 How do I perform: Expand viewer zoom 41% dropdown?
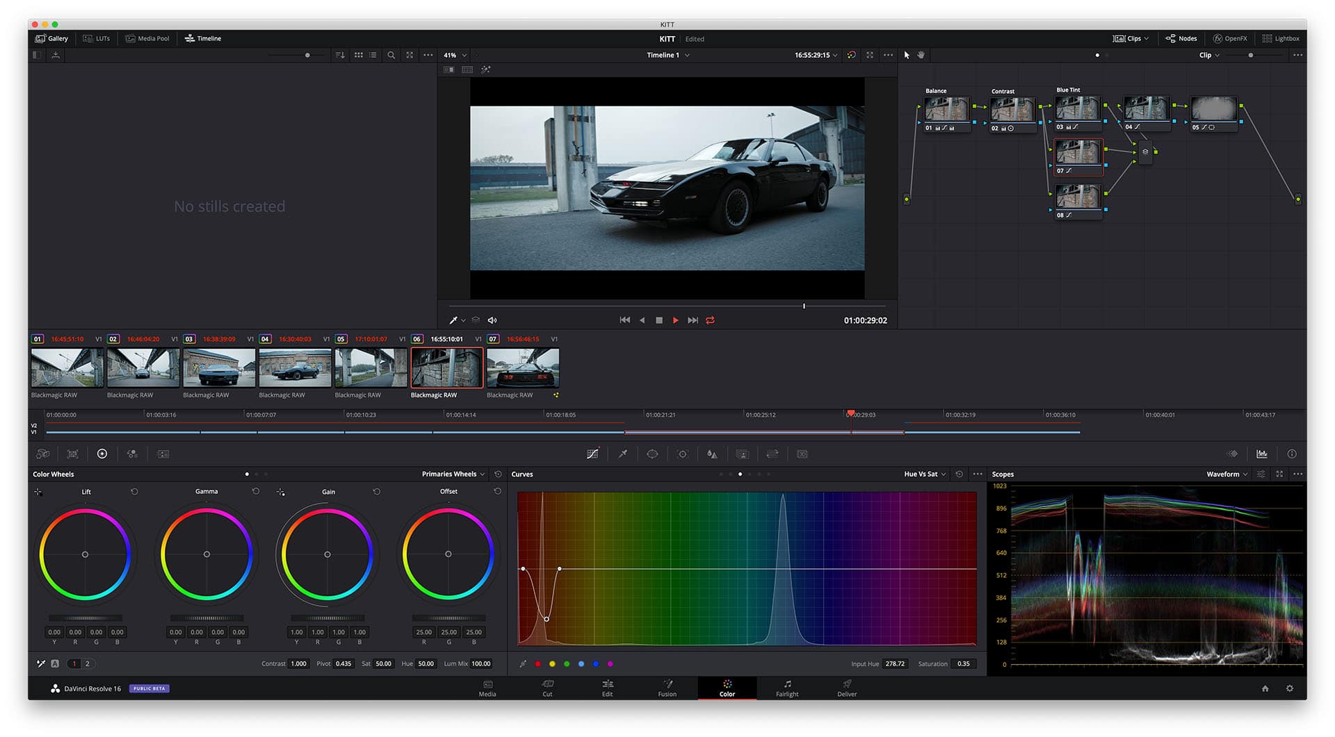click(455, 55)
